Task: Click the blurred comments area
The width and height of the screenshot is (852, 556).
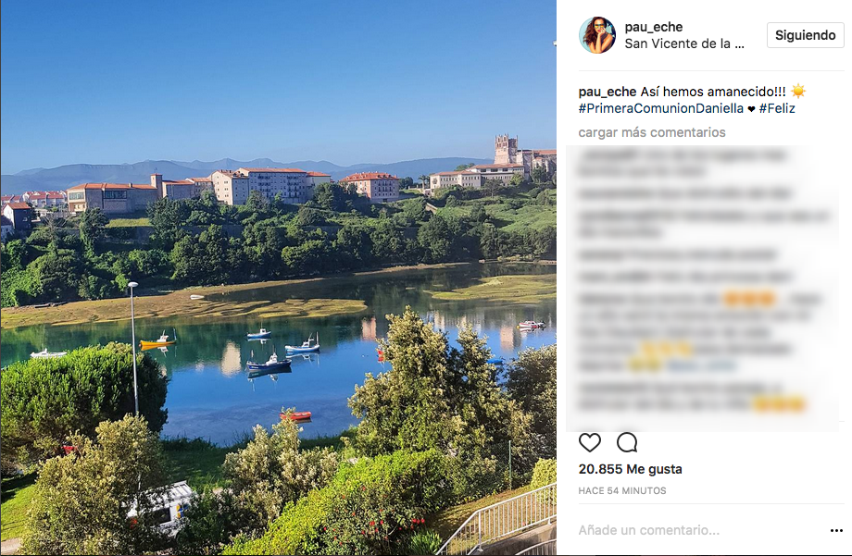Action: (704, 288)
